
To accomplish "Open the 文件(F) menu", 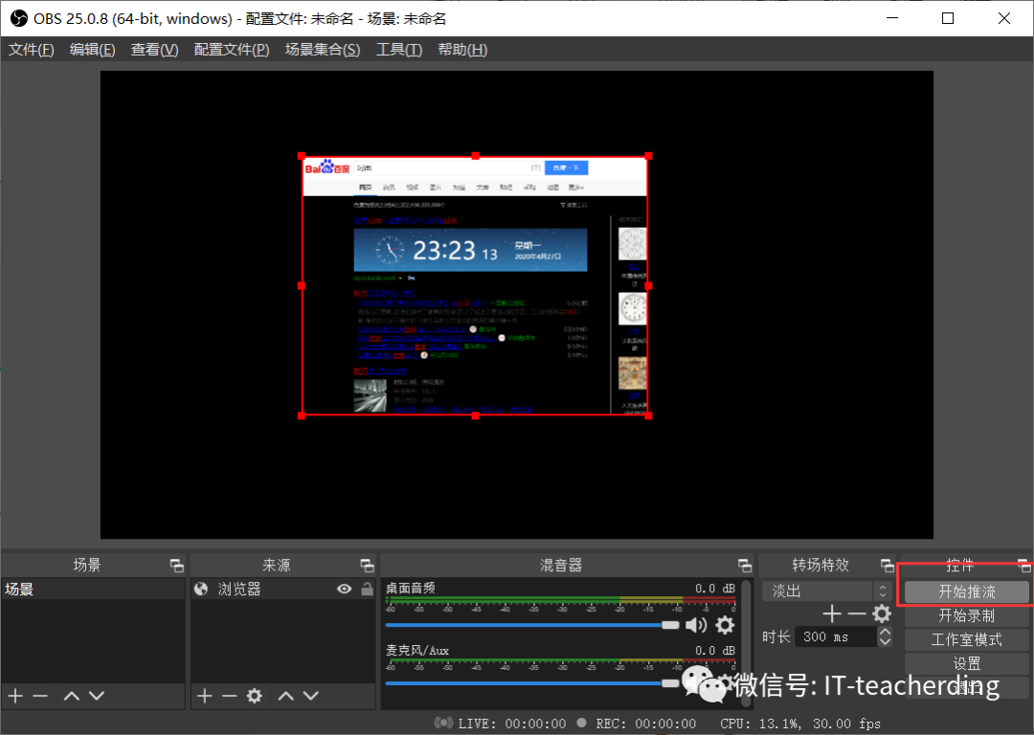I will pyautogui.click(x=31, y=50).
